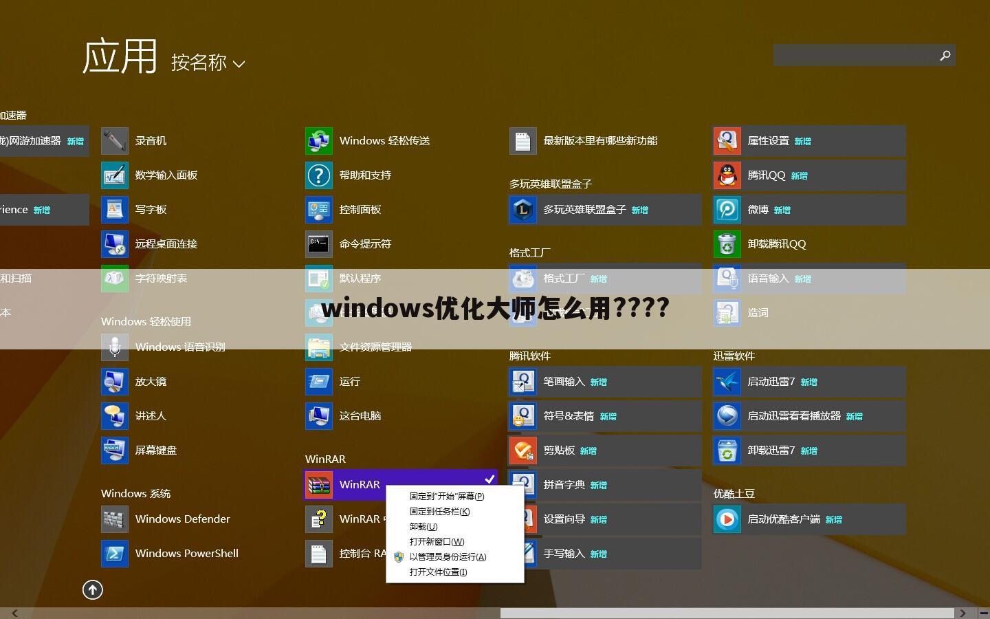This screenshot has height=619, width=990.
Task: Click the WinRAR group header
Action: (x=325, y=459)
